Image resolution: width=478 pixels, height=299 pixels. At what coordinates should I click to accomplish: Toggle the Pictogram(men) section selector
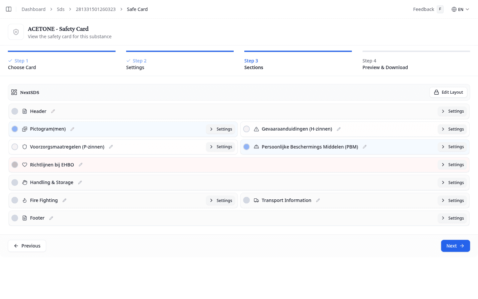pos(15,129)
